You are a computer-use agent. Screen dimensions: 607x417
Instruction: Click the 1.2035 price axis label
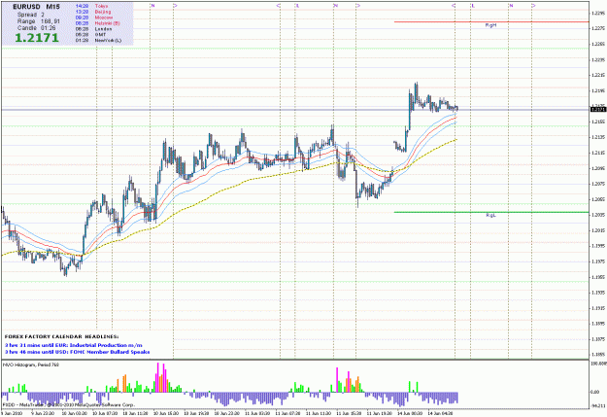click(598, 215)
